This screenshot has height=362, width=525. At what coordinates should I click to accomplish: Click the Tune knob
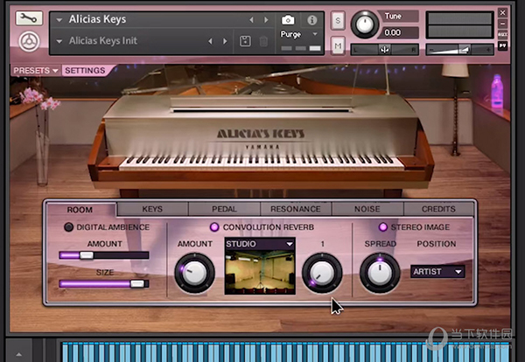click(365, 24)
